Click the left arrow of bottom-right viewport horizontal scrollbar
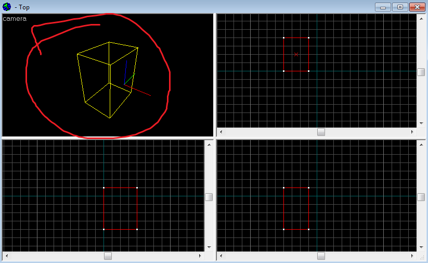The image size is (428, 263). pyautogui.click(x=221, y=256)
